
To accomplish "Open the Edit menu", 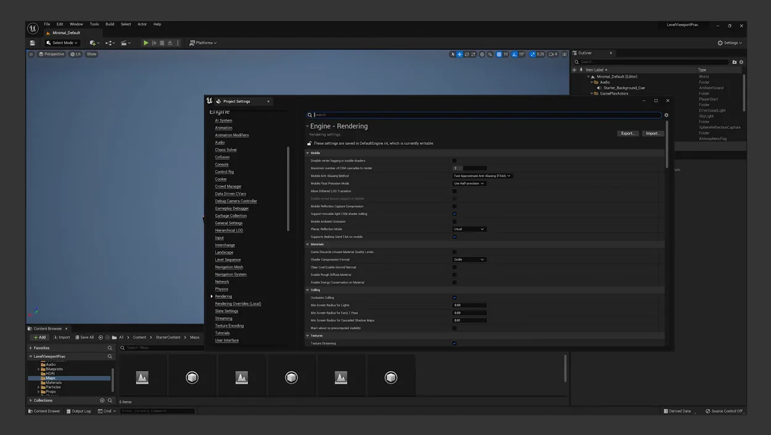I will coord(60,24).
